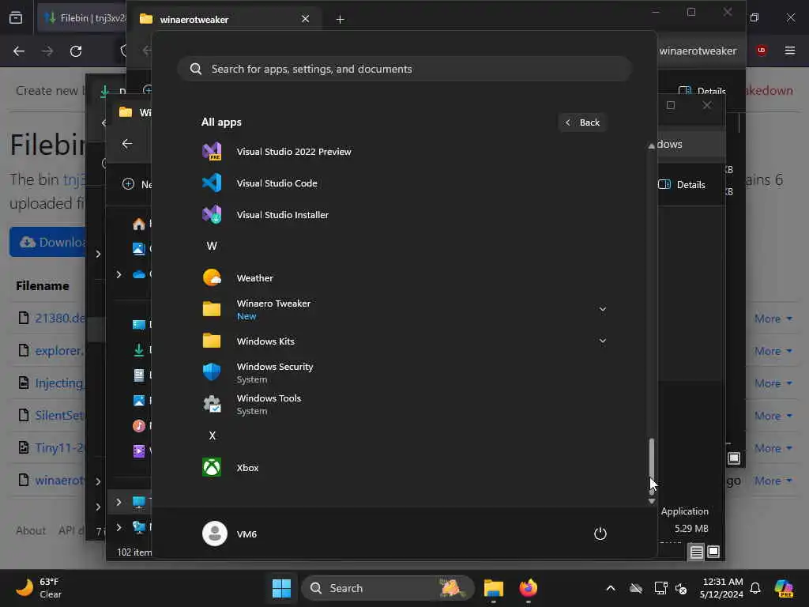Open More dropdown for Injecting file

pos(773,383)
